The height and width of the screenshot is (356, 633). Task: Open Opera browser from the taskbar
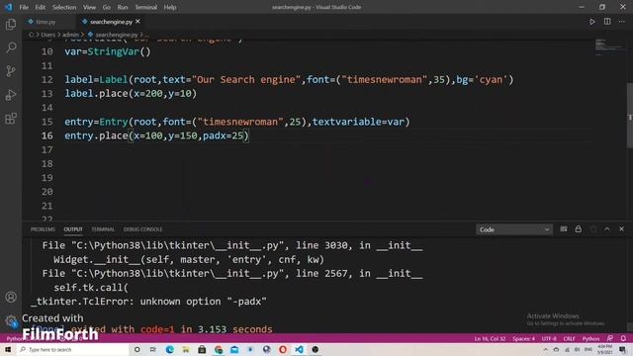(283, 349)
